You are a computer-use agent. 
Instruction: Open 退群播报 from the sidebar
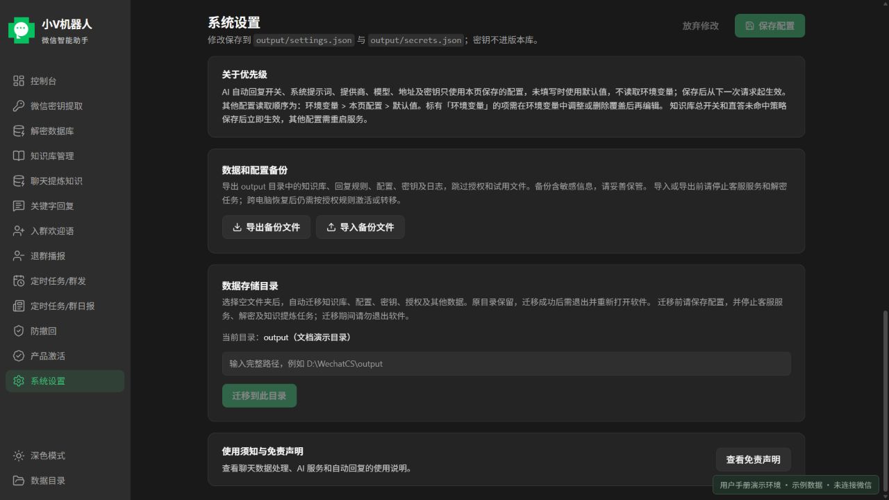tap(65, 256)
